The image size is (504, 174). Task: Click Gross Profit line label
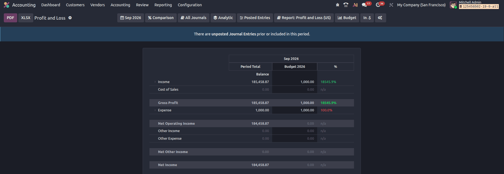click(168, 103)
